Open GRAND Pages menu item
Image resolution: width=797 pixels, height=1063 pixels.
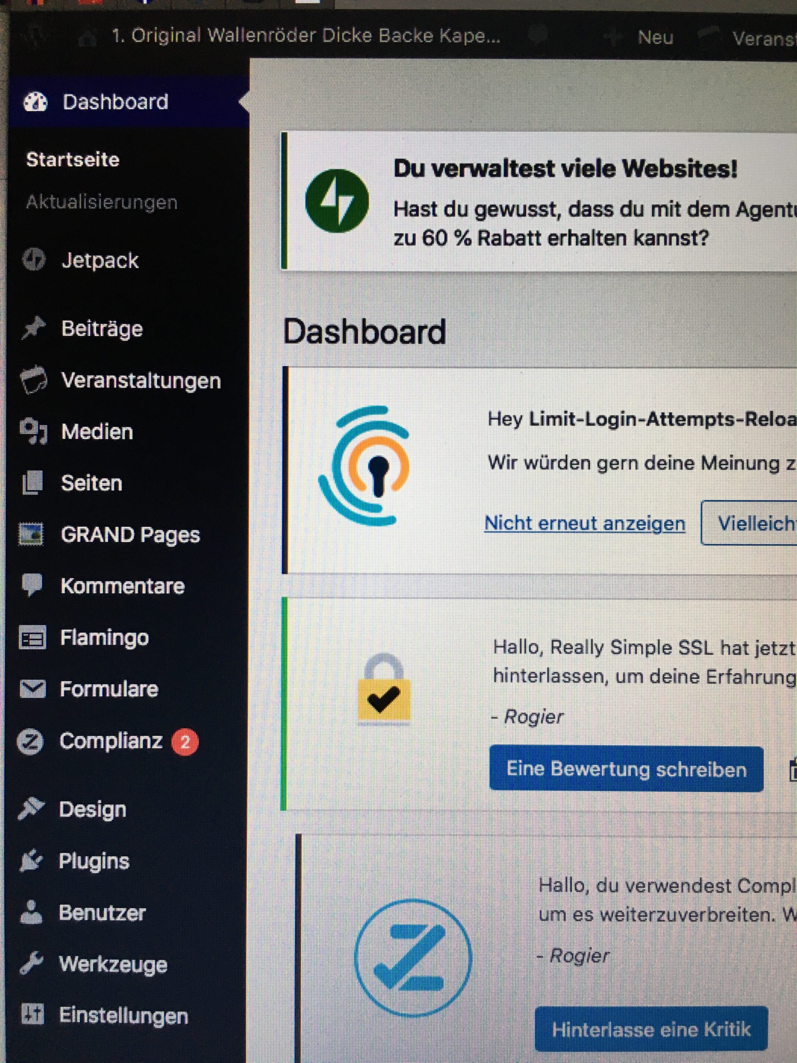coord(130,535)
